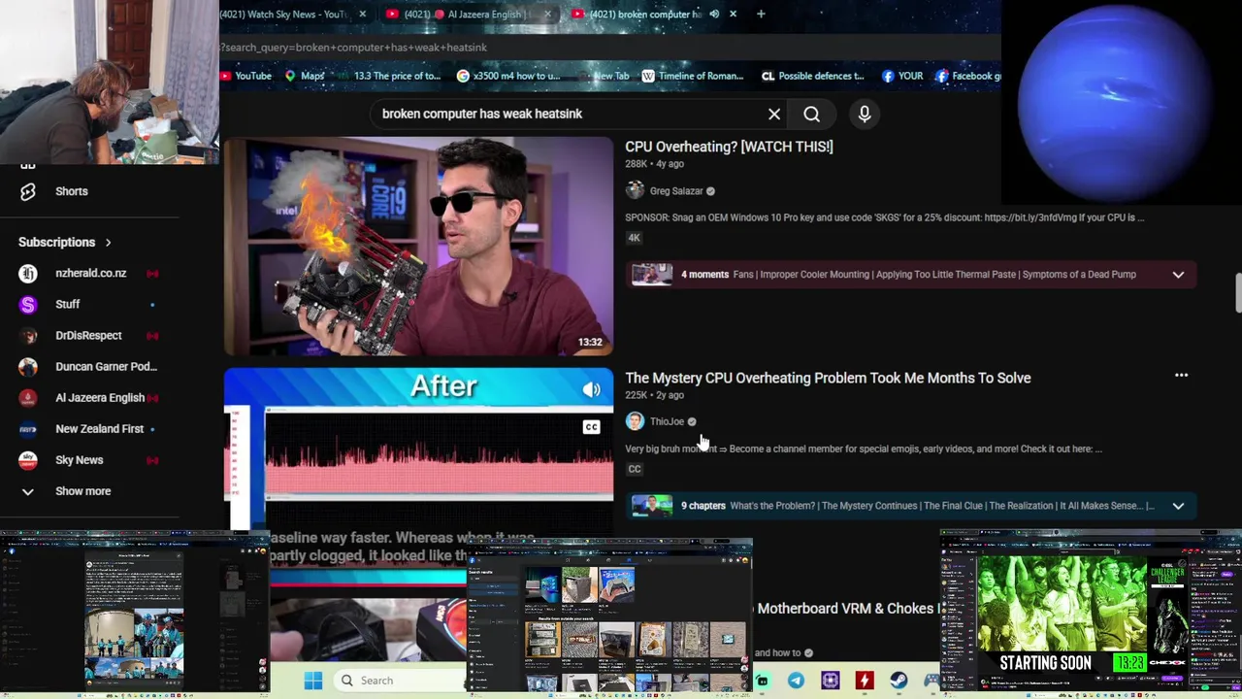Open nzherald.co.nz subscription channel
The width and height of the screenshot is (1242, 699).
[x=90, y=273]
